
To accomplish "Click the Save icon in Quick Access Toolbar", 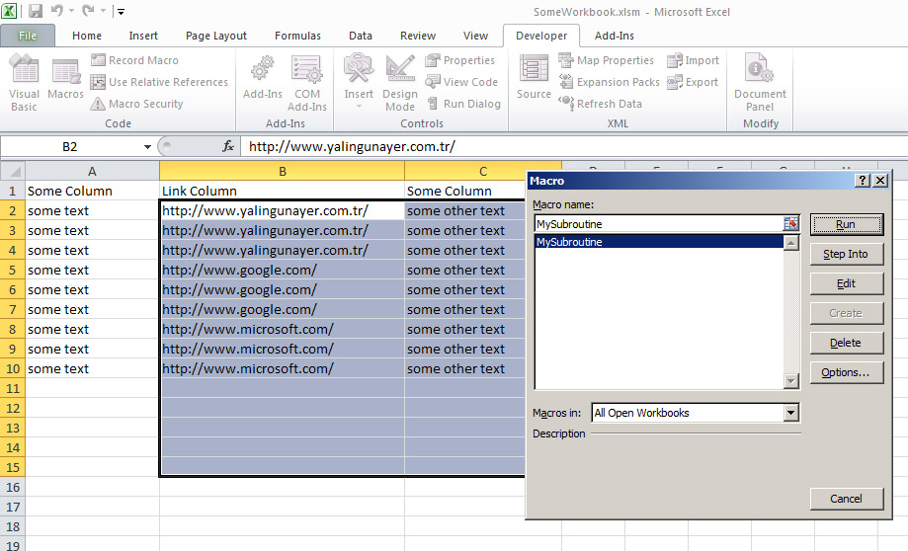I will (x=36, y=11).
